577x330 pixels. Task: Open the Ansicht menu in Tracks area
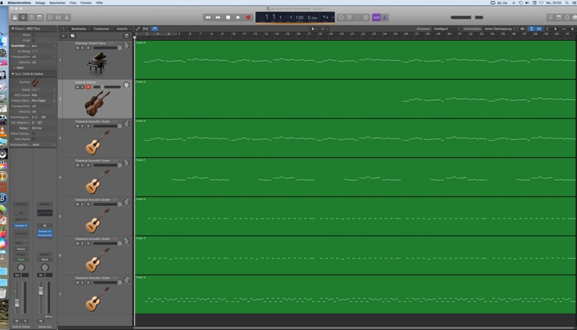click(x=123, y=29)
